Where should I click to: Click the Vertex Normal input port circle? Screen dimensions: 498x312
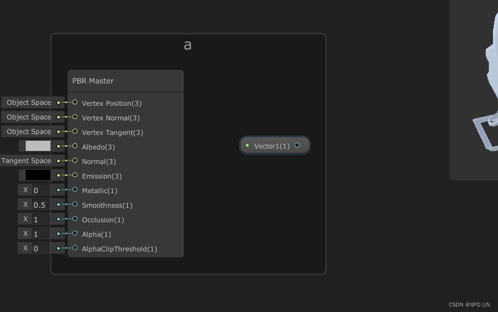[75, 117]
